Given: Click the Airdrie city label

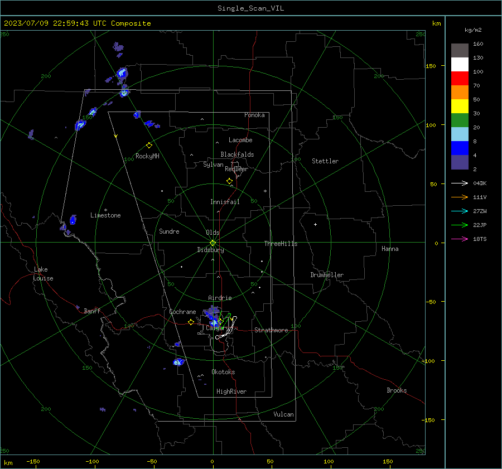Looking at the screenshot, I should 220,298.
